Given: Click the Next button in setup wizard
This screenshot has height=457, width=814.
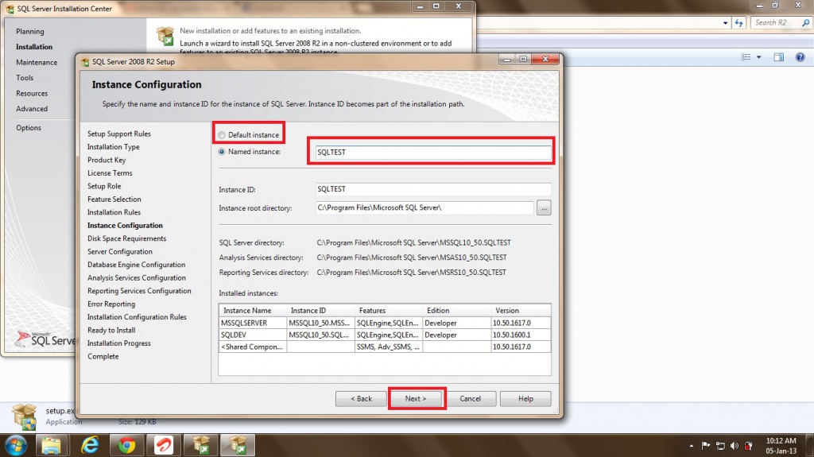Looking at the screenshot, I should (x=416, y=398).
